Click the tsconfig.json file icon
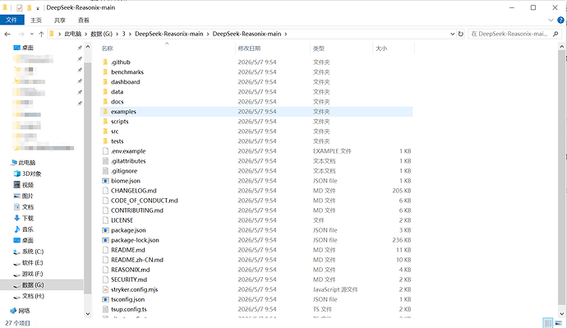Image resolution: width=567 pixels, height=328 pixels. (x=105, y=299)
